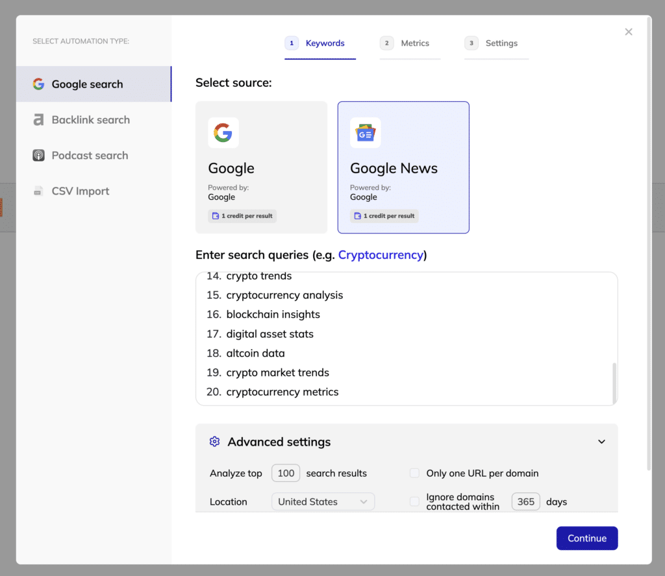Select Google search automation type
Image resolution: width=665 pixels, height=576 pixels.
click(94, 84)
